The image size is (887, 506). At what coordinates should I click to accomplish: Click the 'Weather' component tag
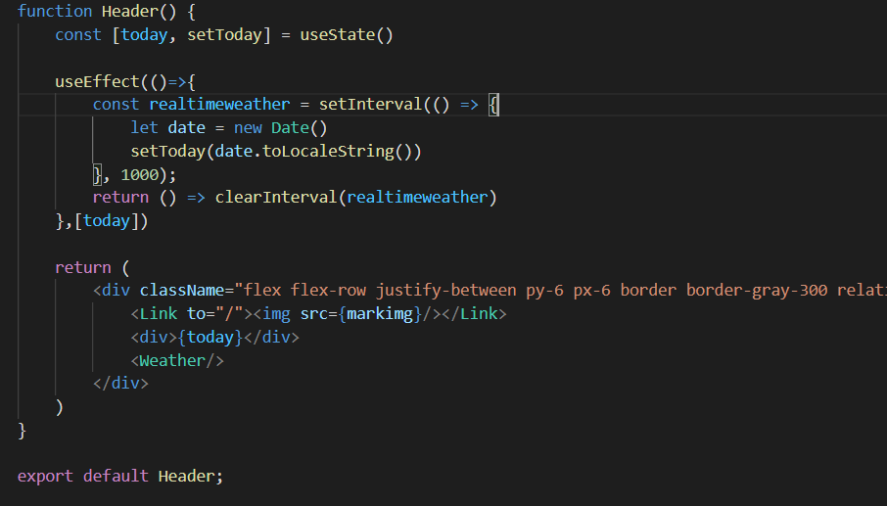(x=172, y=360)
